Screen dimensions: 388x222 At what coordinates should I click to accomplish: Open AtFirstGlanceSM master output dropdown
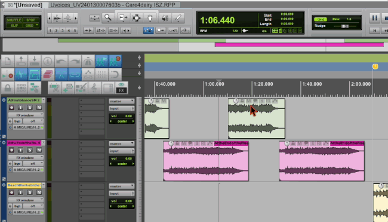(122, 101)
